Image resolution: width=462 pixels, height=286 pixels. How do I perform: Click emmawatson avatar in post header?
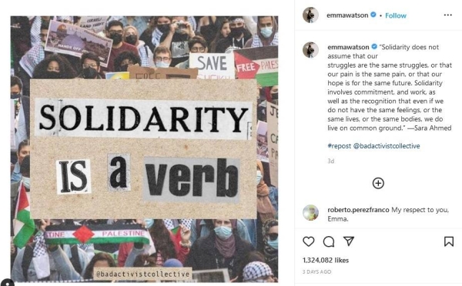310,15
